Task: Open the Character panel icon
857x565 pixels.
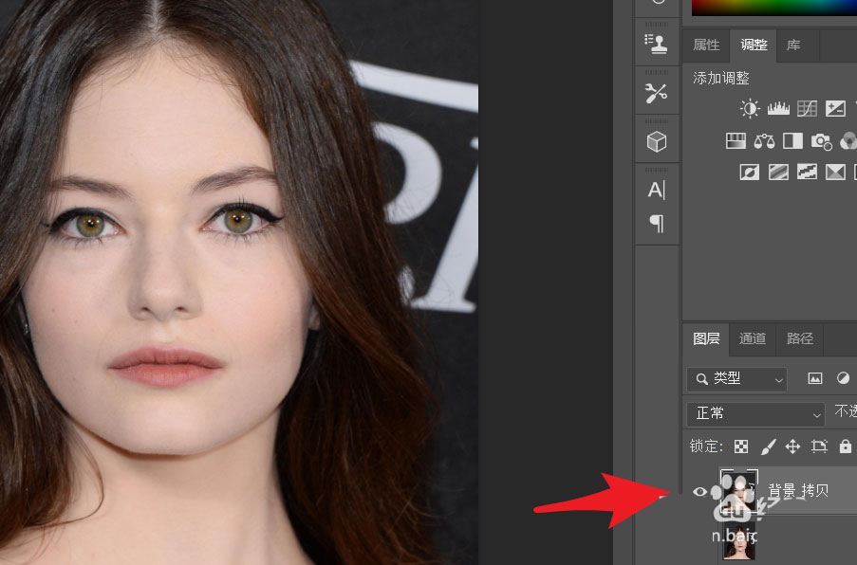Action: click(x=657, y=190)
